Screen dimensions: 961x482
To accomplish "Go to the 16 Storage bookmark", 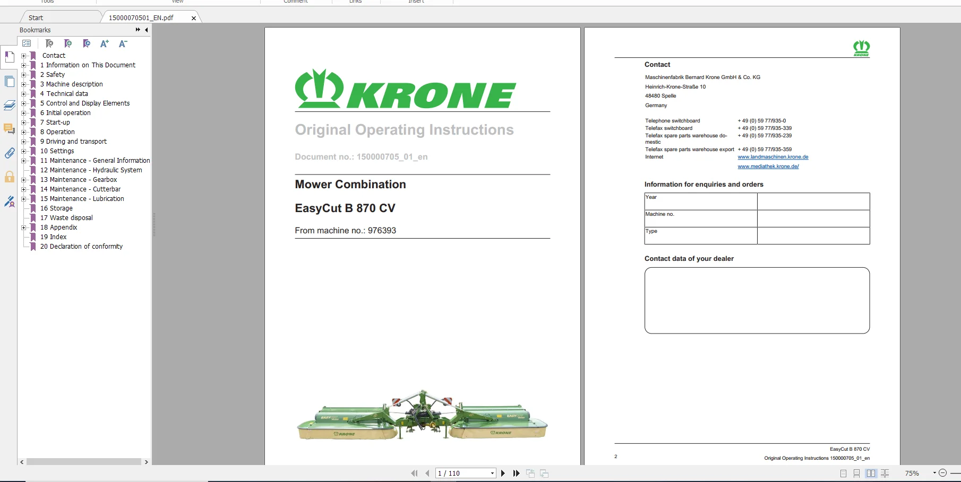I will point(56,208).
